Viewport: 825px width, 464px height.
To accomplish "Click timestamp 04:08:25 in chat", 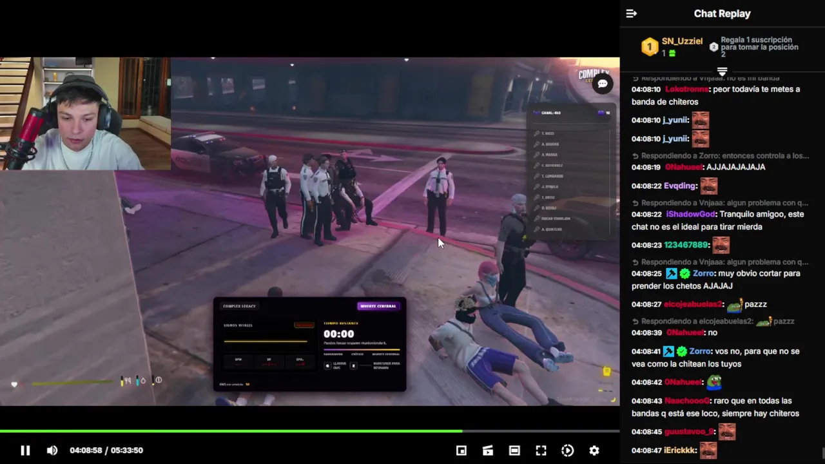I will tap(646, 274).
